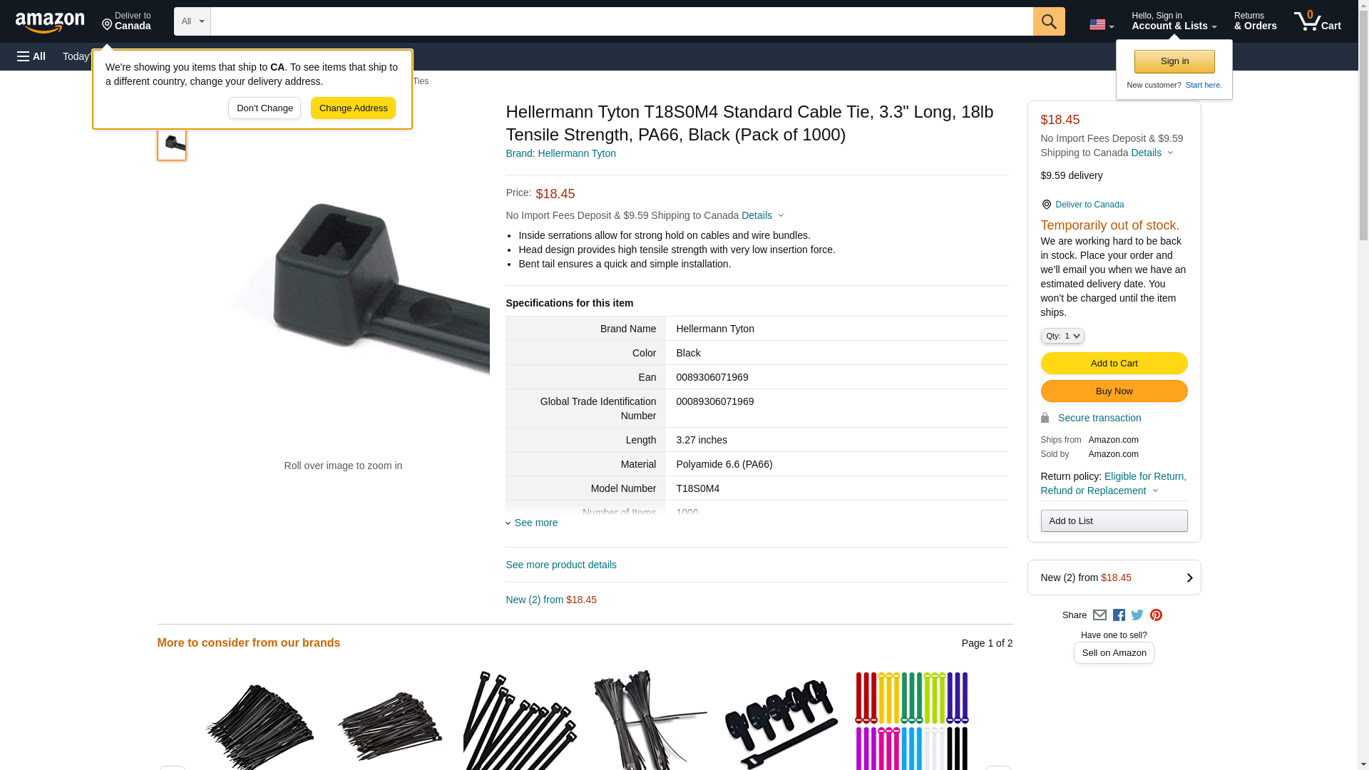Open the US flag language selector
1369x770 pixels.
point(1101,25)
